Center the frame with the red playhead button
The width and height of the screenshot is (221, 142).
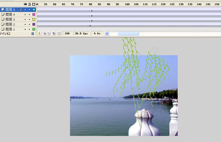pyautogui.click(x=39, y=33)
